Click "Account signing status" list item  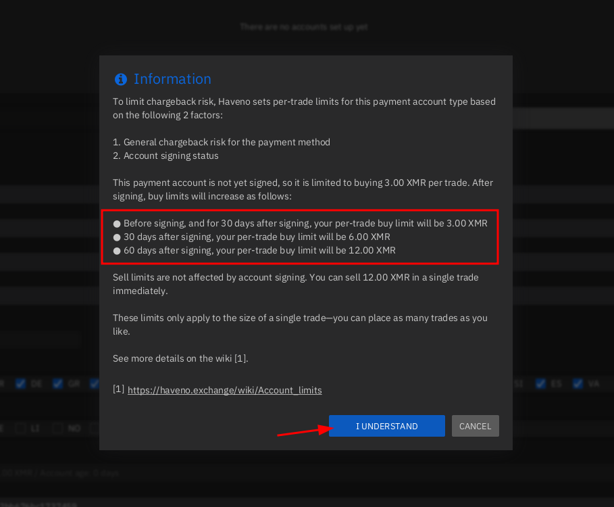(165, 155)
